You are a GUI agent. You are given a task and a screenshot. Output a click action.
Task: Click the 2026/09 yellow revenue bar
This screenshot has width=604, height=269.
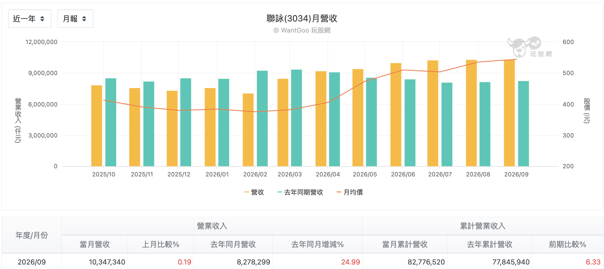tap(509, 113)
